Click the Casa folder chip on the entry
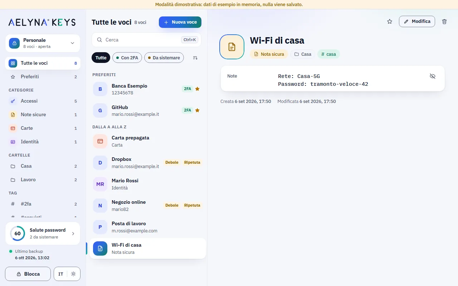 302,54
